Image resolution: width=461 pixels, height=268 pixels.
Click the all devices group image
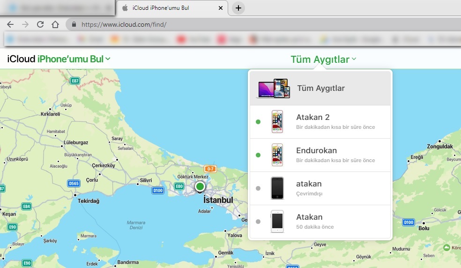(x=274, y=88)
